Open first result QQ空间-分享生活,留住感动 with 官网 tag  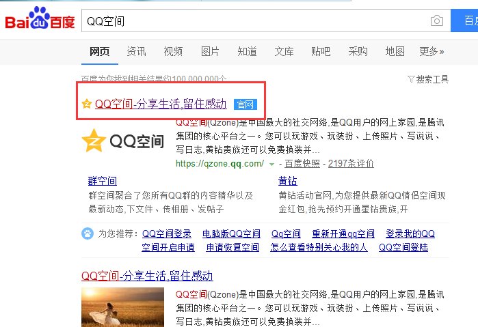pos(161,104)
